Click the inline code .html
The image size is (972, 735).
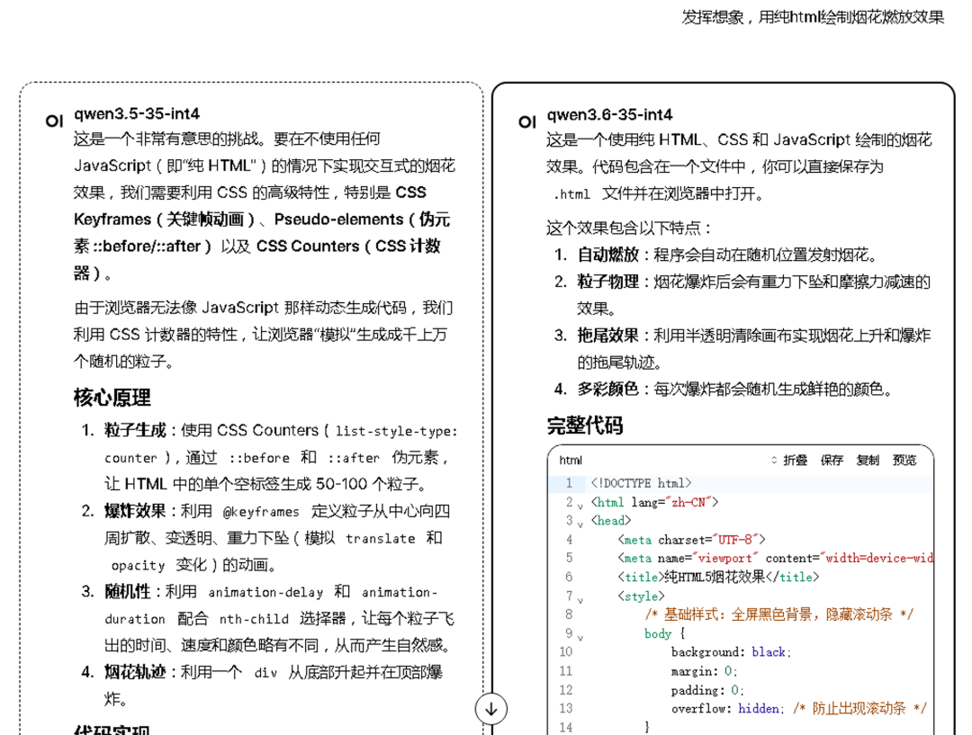coord(571,194)
